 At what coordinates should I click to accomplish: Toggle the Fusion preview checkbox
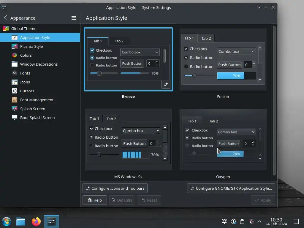point(186,49)
